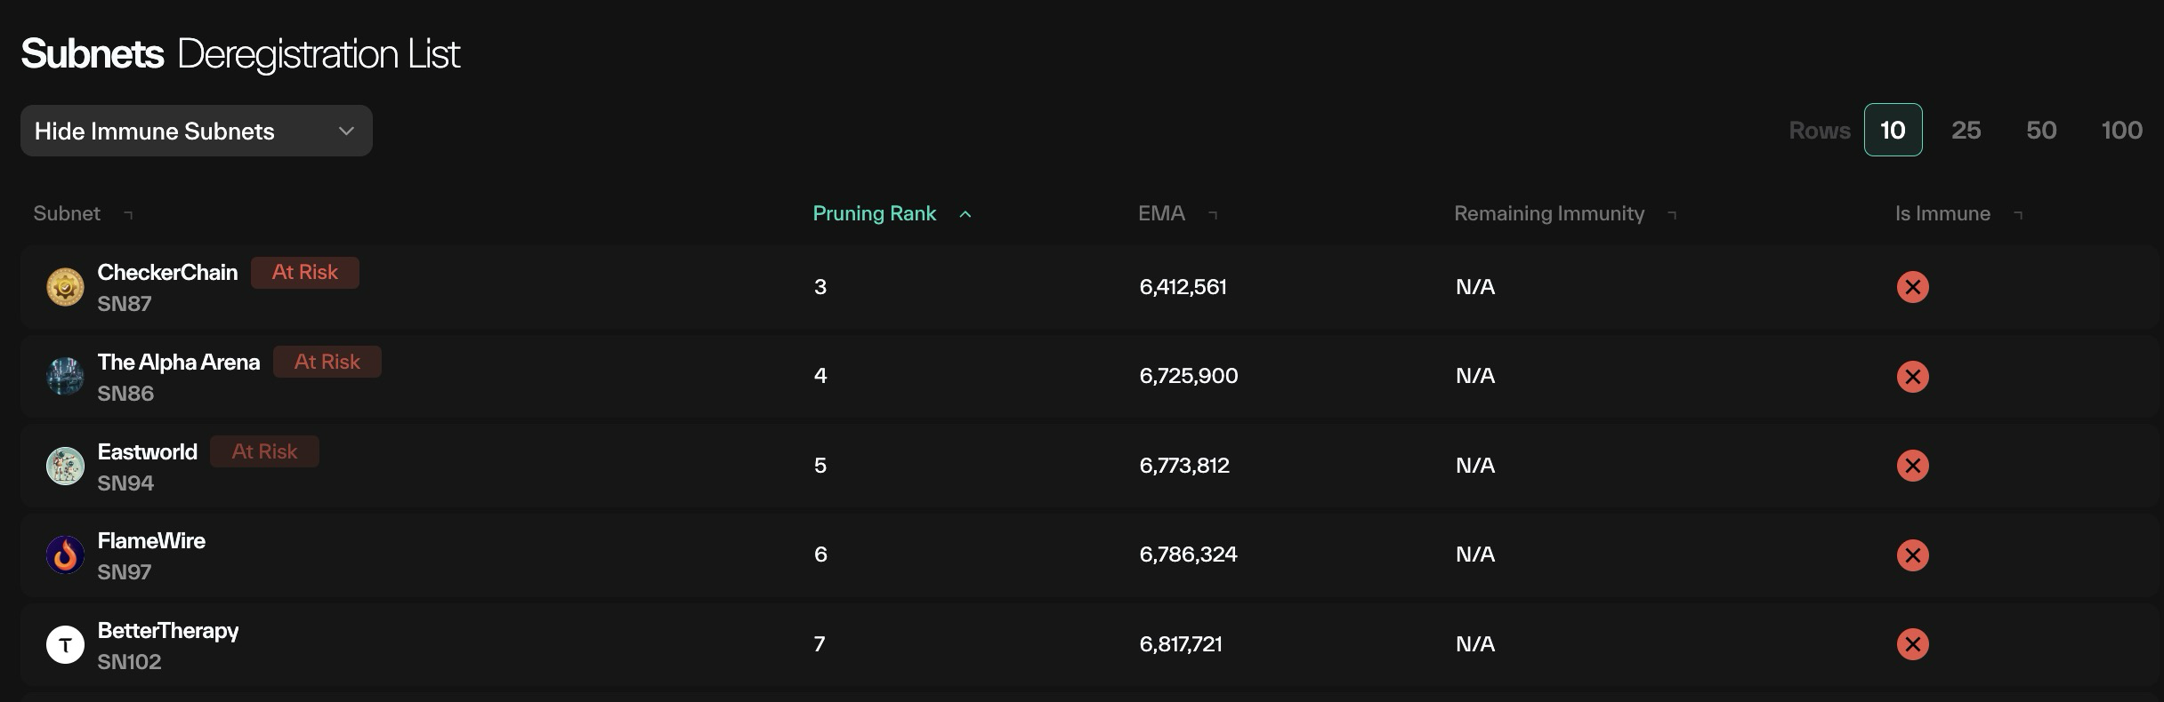Click BetterTherapy's red not-immune X icon
The height and width of the screenshot is (702, 2164).
(x=1912, y=644)
